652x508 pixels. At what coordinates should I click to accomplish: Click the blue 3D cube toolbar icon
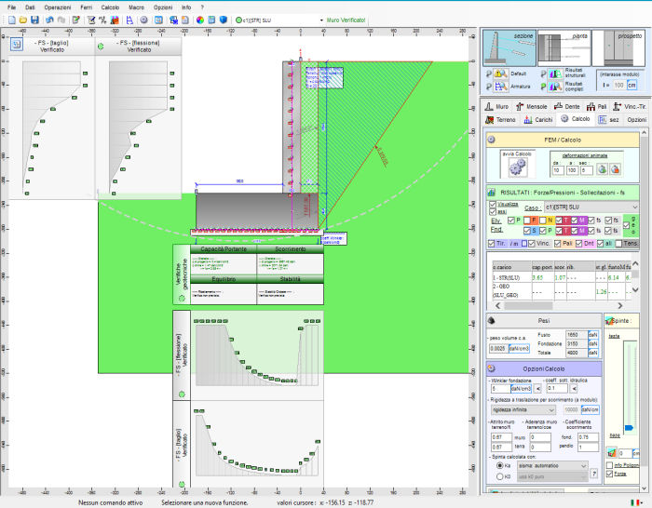coord(224,20)
